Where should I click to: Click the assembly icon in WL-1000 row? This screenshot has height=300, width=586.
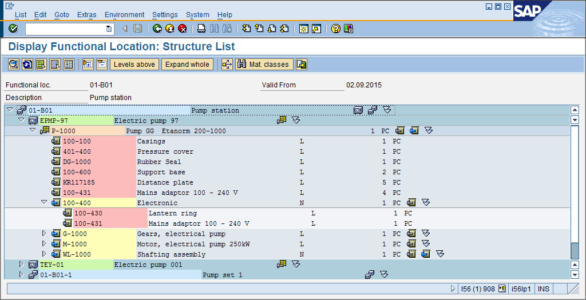[425, 254]
